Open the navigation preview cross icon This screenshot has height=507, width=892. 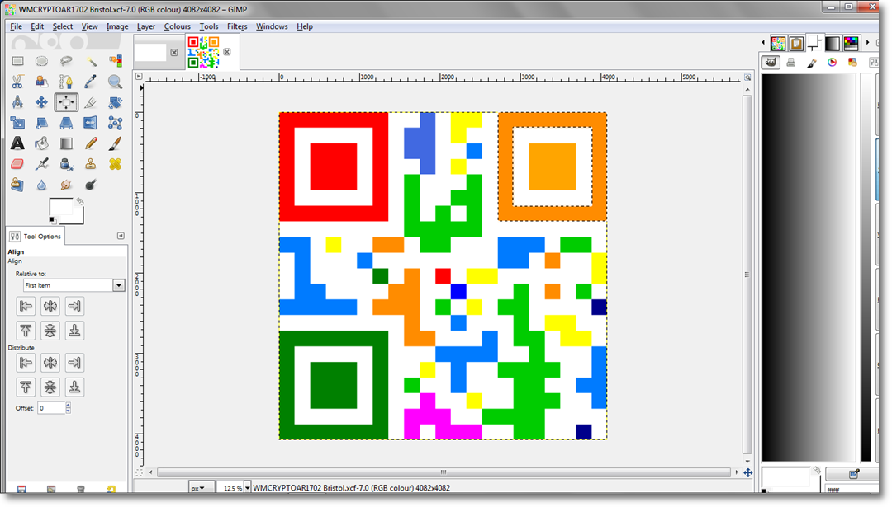[748, 472]
